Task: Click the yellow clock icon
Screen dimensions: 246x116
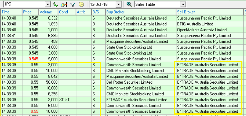Action: 81,4
